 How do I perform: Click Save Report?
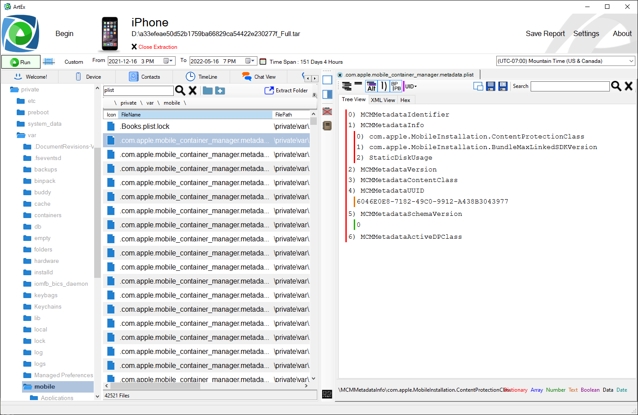(x=545, y=34)
